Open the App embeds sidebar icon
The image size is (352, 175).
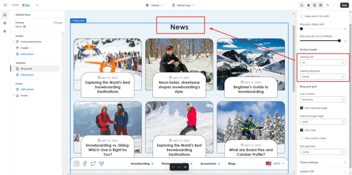pos(5,31)
